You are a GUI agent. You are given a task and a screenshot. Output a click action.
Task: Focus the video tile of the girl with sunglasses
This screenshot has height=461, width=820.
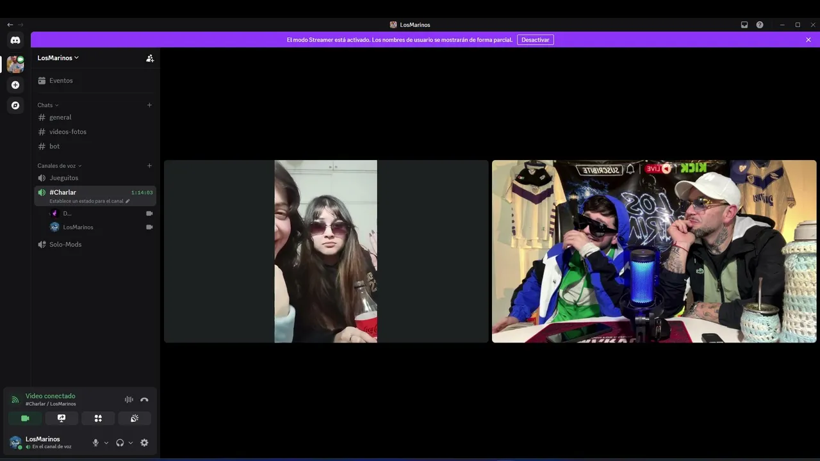point(326,251)
